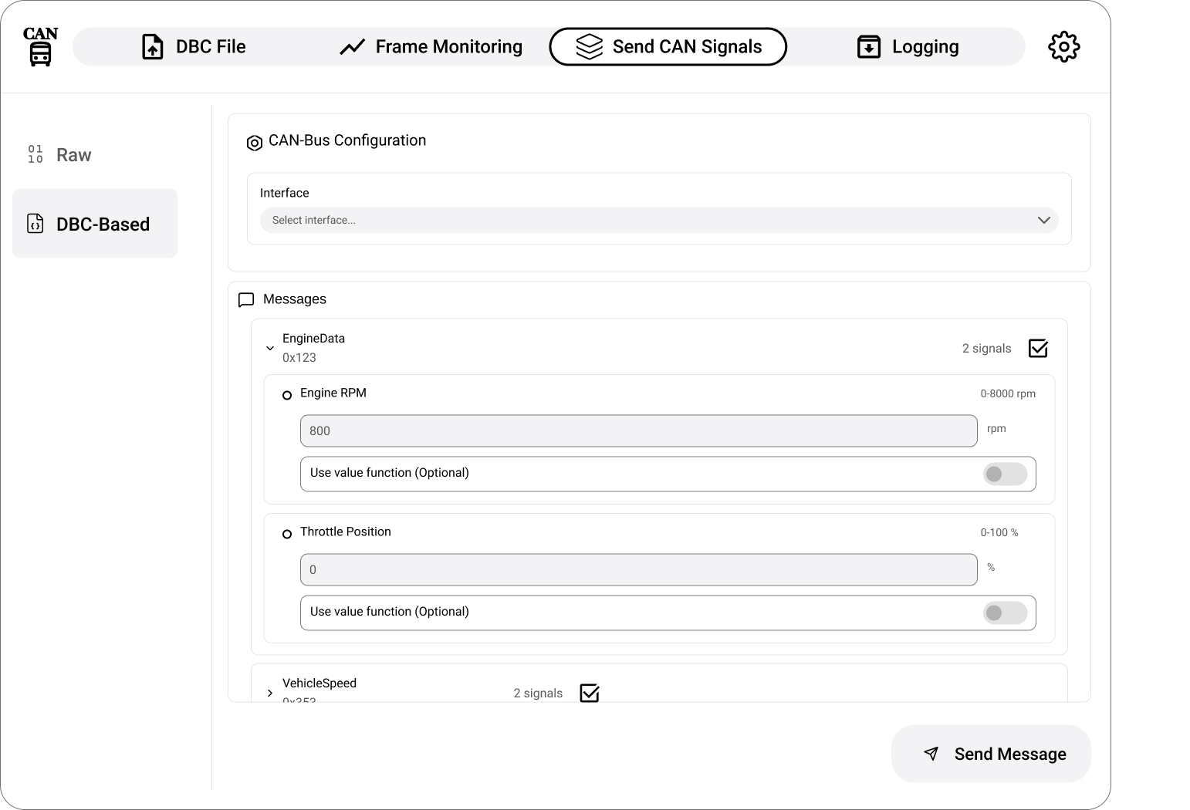Click the Send CAN Signals layers icon

[x=589, y=47]
